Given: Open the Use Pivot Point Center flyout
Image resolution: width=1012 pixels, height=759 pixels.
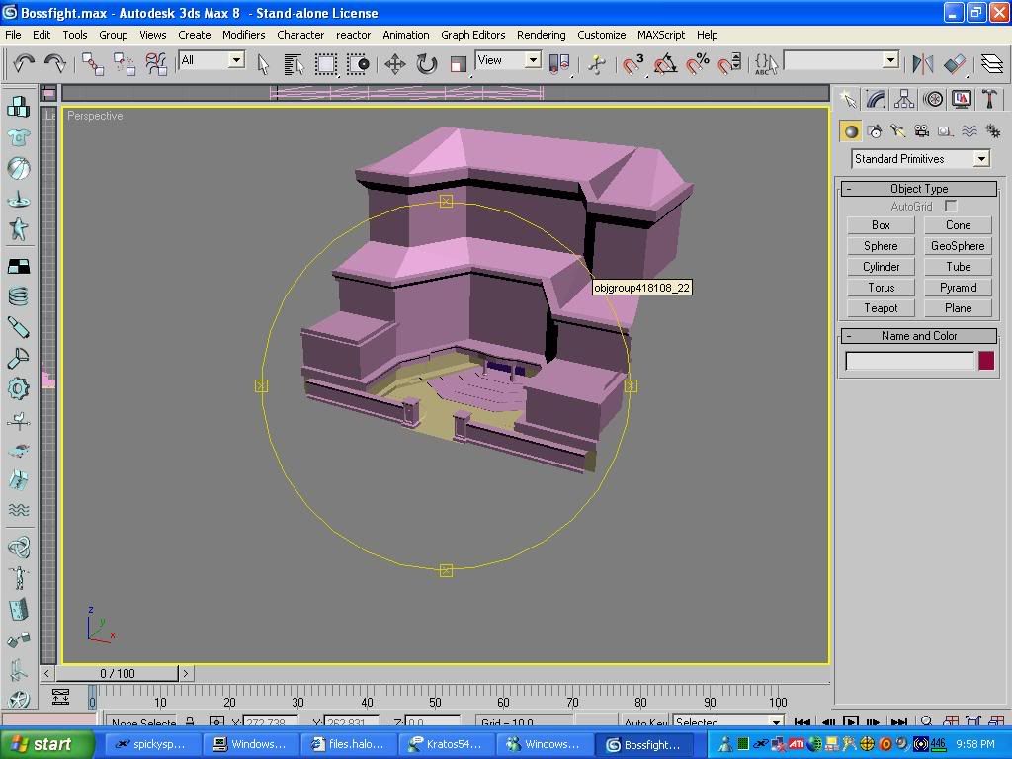Looking at the screenshot, I should (559, 64).
